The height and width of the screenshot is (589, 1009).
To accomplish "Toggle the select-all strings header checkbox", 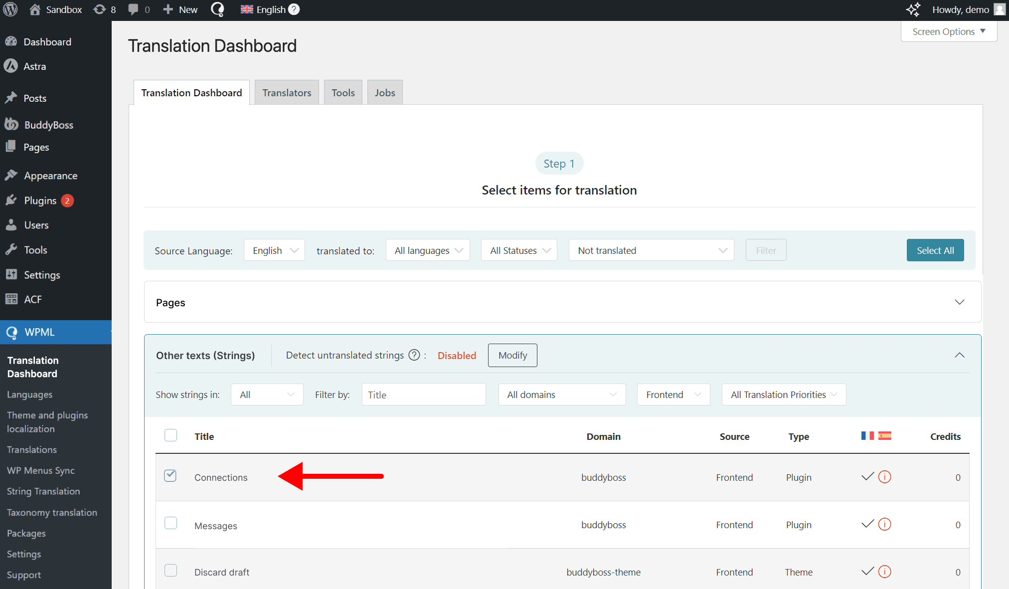I will click(x=170, y=435).
